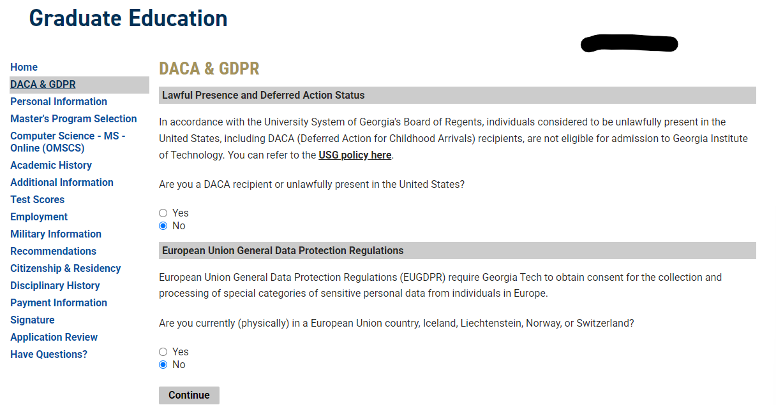Go to Military Information
The height and width of the screenshot is (405, 776).
click(56, 234)
